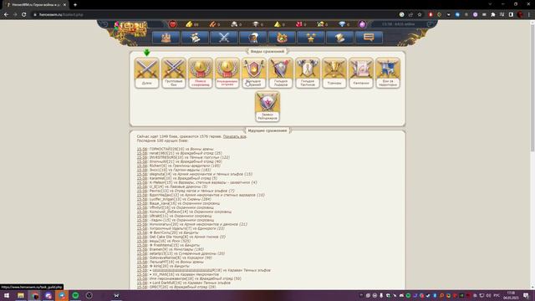
Task: Open a new browser tab
Action: (x=75, y=5)
